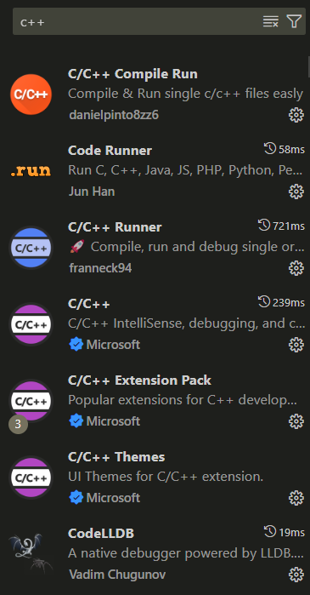Open the manage gear for C/C++ Runner
The image size is (310, 595).
pos(296,268)
